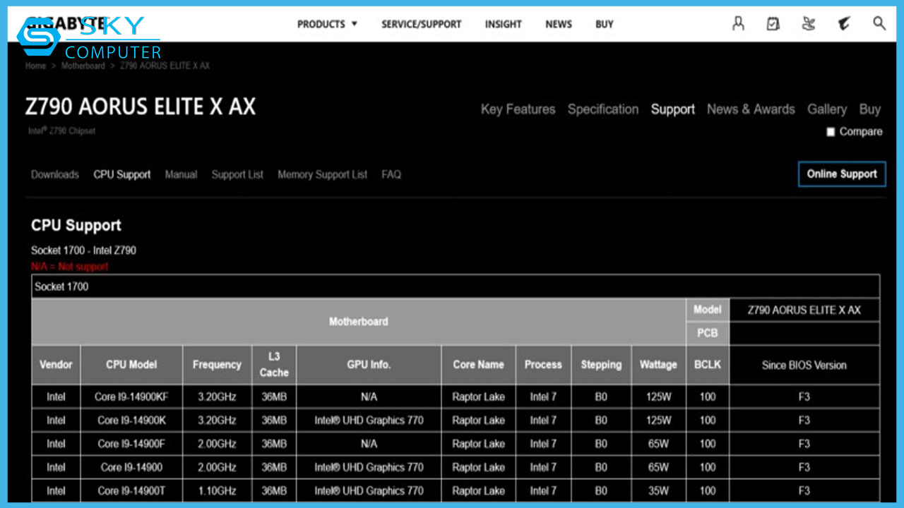Expand the PRODUCTS dropdown menu
904x508 pixels.
tap(327, 24)
